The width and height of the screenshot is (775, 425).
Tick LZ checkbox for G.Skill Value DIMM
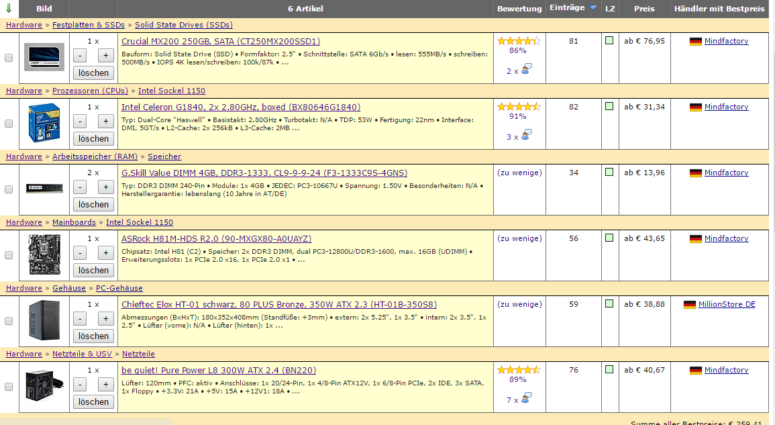tap(609, 172)
